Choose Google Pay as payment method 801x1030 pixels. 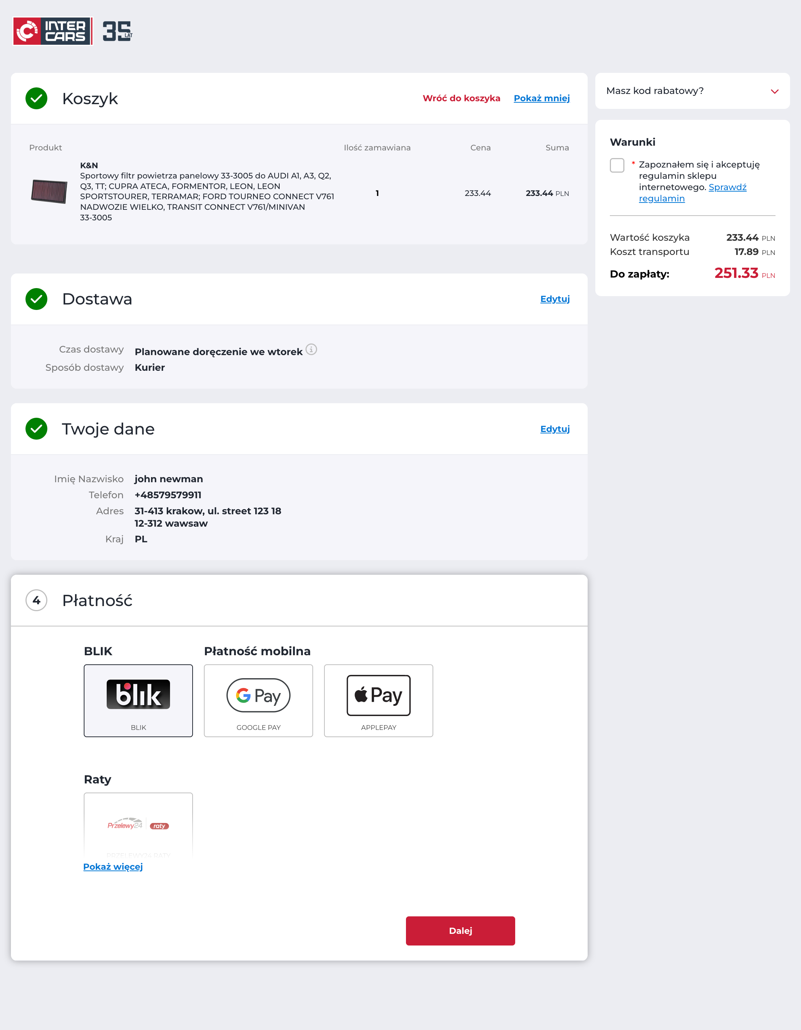(259, 700)
